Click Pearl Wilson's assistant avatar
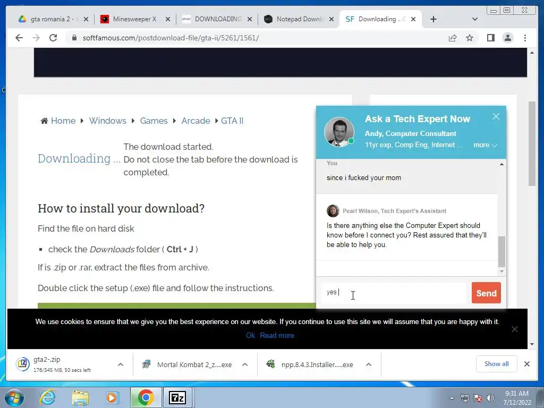This screenshot has width=544, height=408. click(x=333, y=210)
